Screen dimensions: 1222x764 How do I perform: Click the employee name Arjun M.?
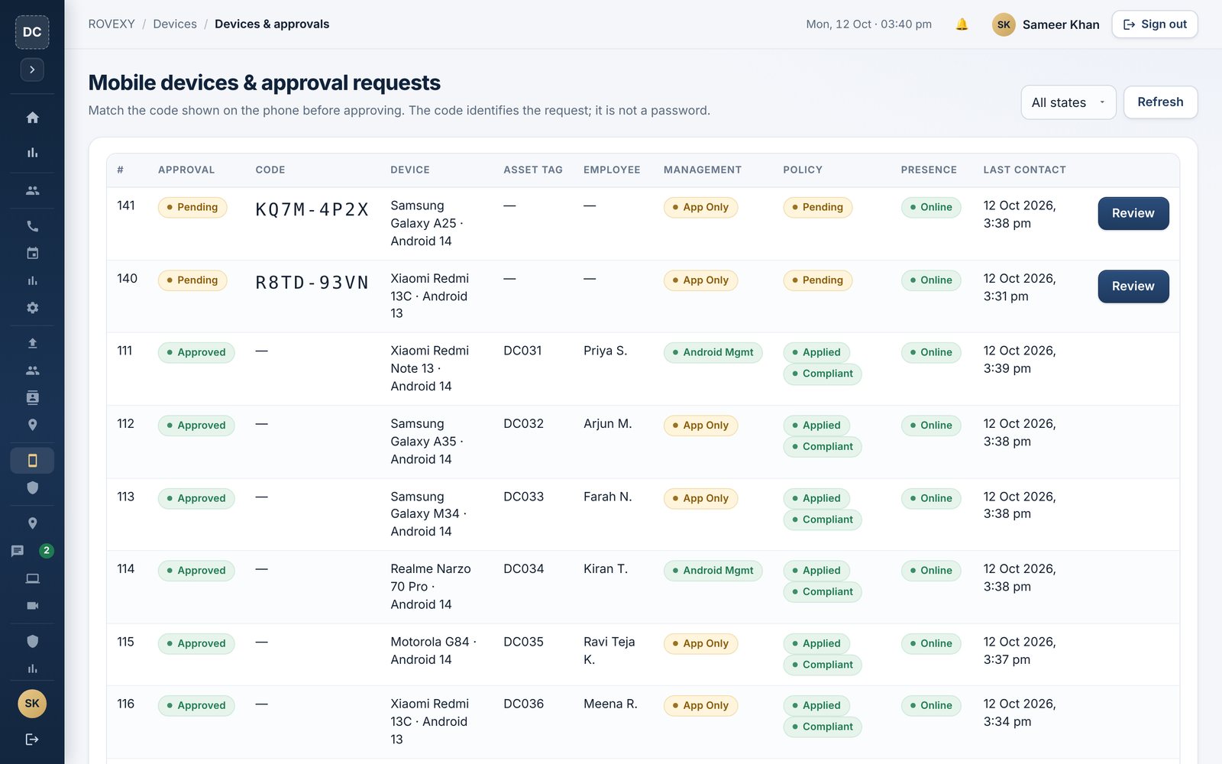(x=608, y=424)
